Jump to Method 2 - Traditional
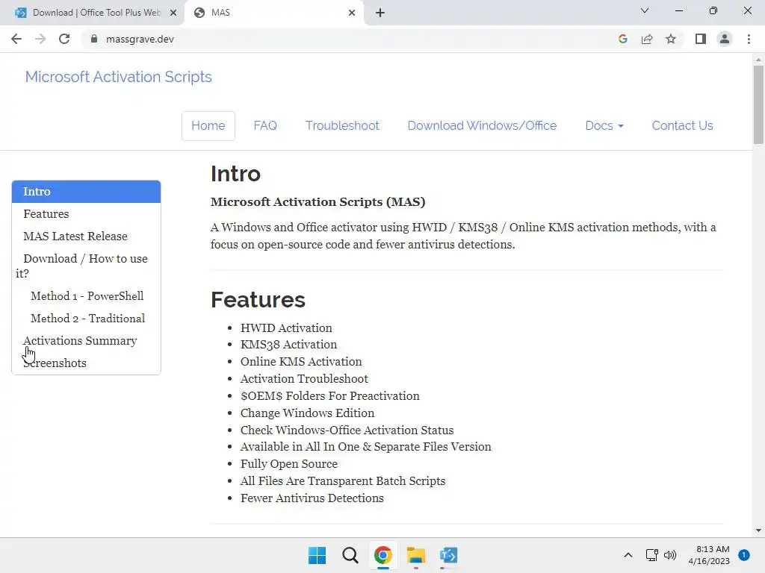 coord(88,319)
